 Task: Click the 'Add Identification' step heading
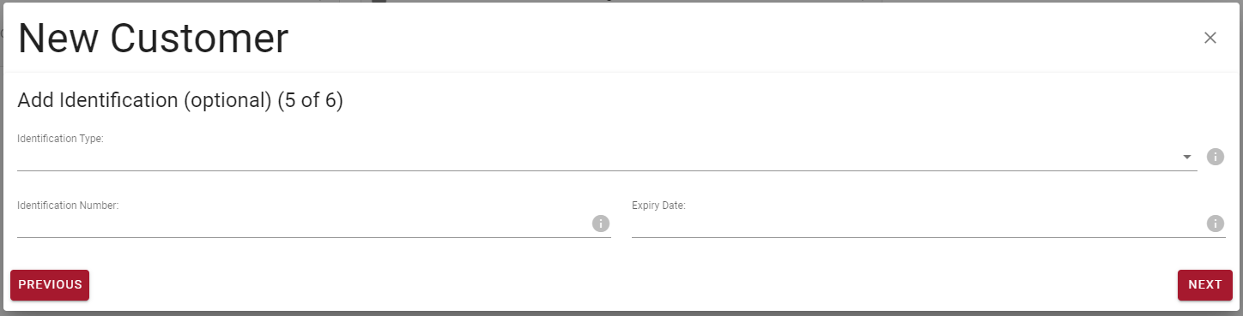[97, 100]
